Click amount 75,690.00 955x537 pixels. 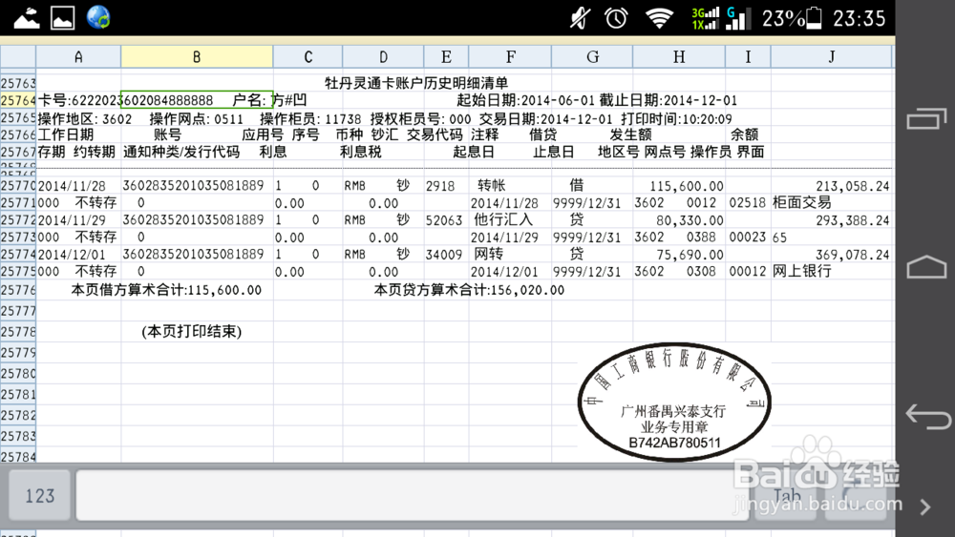click(x=690, y=255)
